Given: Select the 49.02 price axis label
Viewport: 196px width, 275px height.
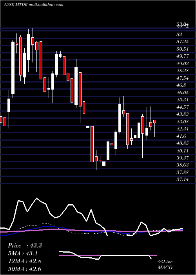Looking at the screenshot, I should [x=183, y=64].
